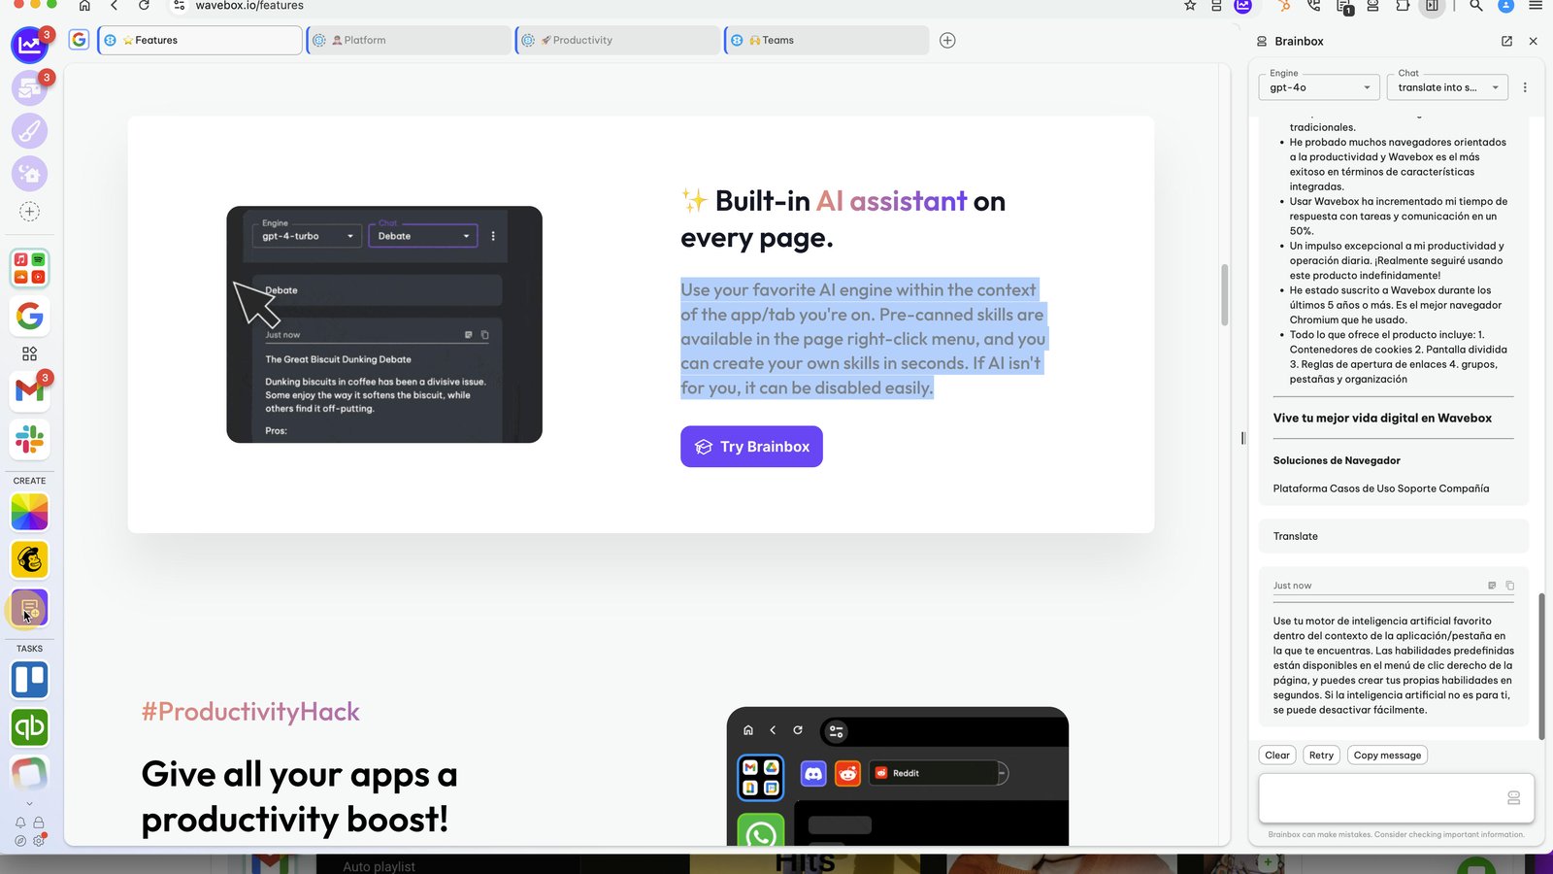1553x874 pixels.
Task: Open the Mailchimp app in sidebar
Action: click(29, 559)
